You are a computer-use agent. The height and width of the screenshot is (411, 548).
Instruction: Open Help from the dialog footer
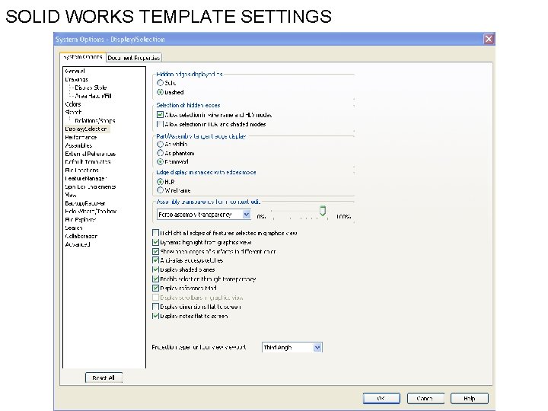coord(470,398)
